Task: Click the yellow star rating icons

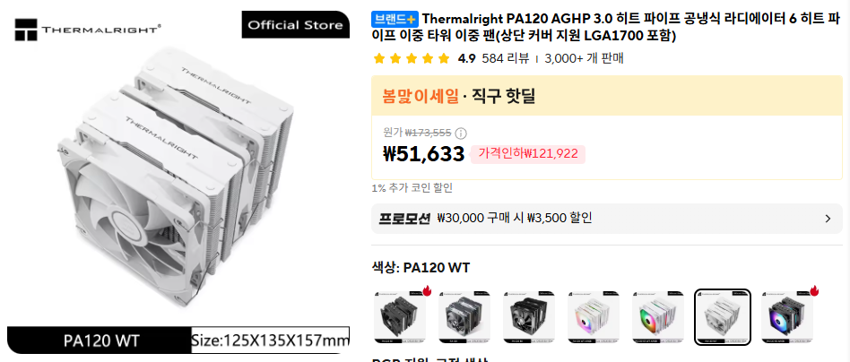Action: [412, 58]
